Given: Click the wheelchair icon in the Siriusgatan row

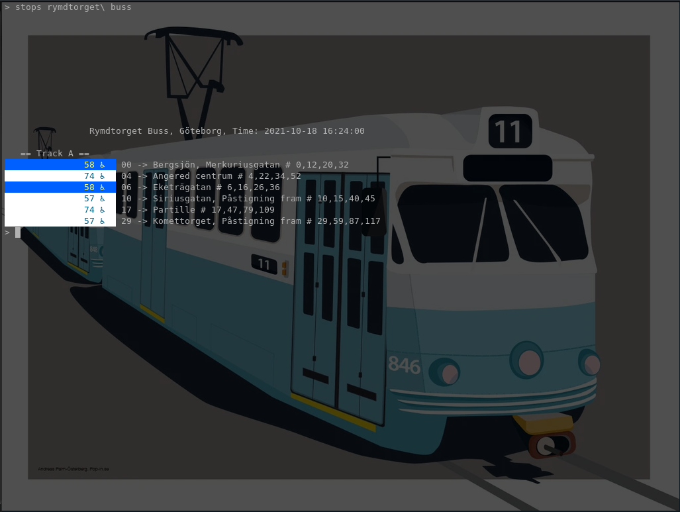Looking at the screenshot, I should point(103,199).
